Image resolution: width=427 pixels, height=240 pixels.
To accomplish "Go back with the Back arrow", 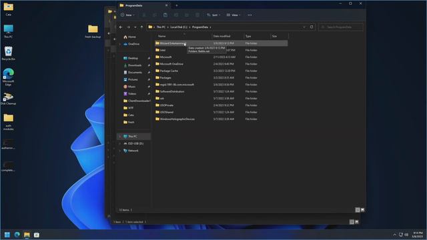I will (121, 27).
